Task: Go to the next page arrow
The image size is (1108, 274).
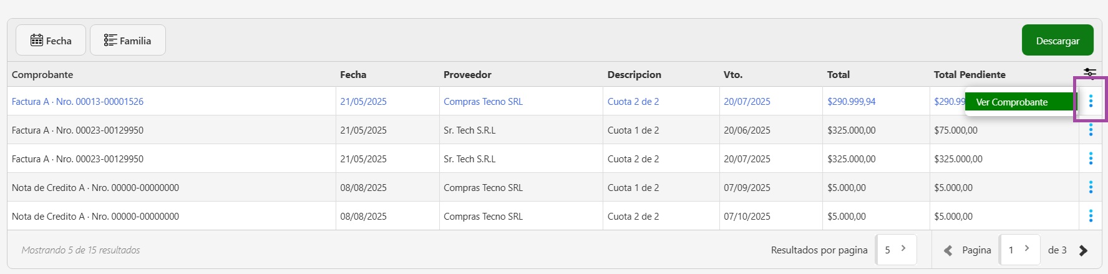Action: pyautogui.click(x=1084, y=250)
